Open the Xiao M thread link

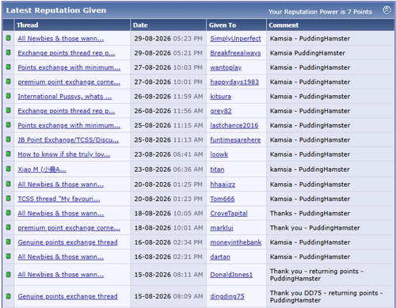coord(42,169)
